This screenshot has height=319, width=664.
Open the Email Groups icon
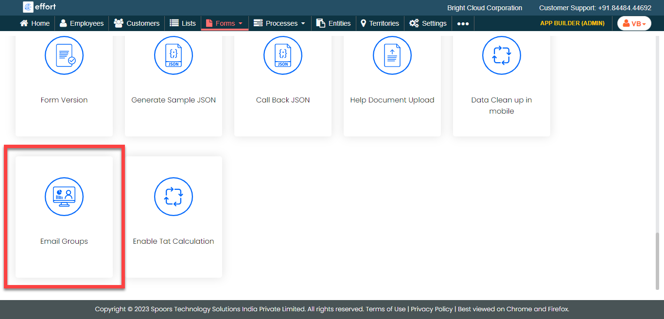pyautogui.click(x=64, y=197)
